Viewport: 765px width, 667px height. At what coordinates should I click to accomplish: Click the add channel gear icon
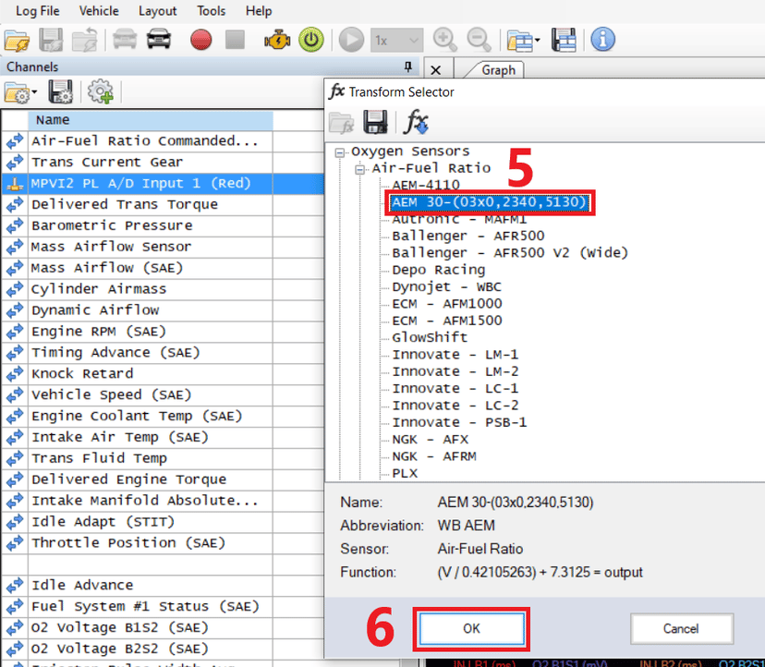100,91
